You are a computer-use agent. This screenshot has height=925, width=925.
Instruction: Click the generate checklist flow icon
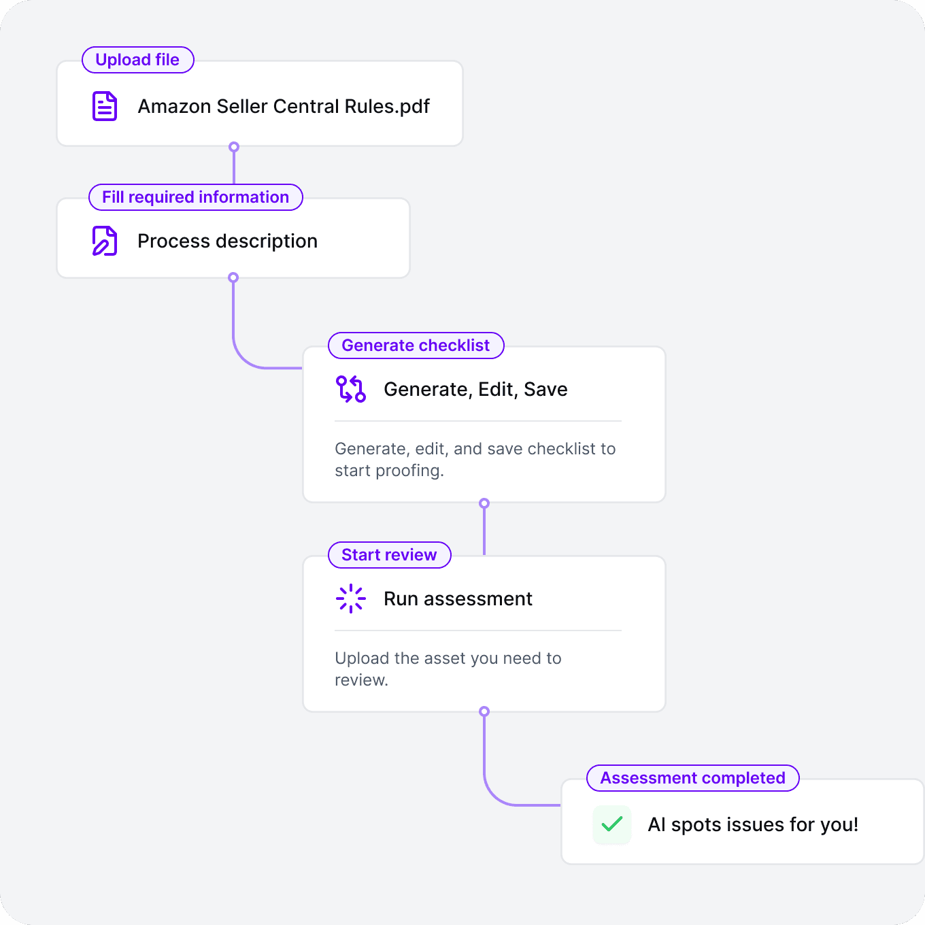pyautogui.click(x=351, y=389)
